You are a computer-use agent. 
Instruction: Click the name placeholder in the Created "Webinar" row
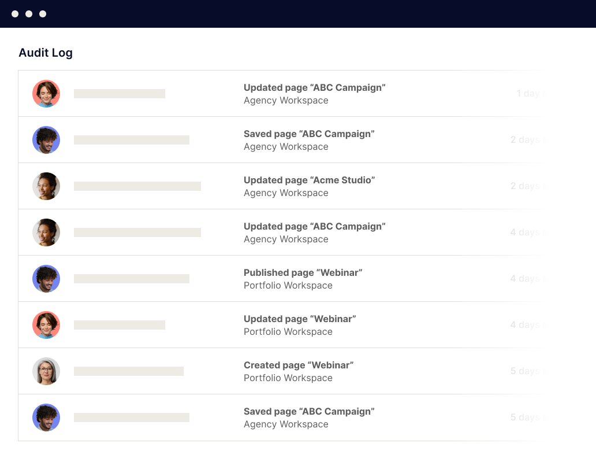pos(129,371)
